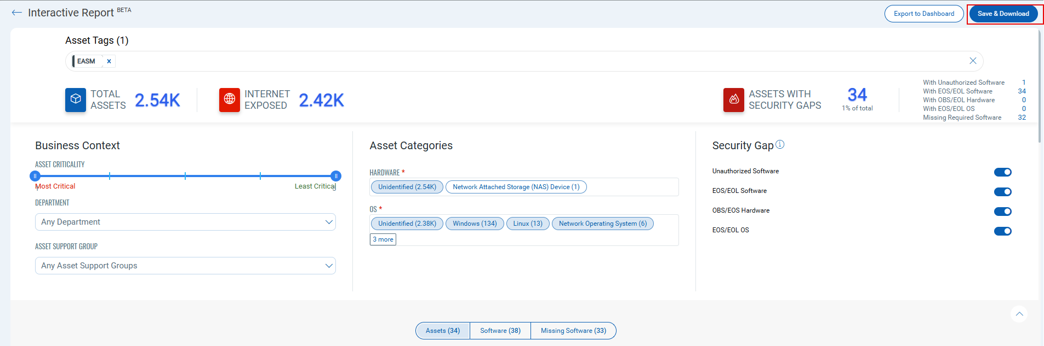
Task: Click the page vertical scrollbar
Action: coord(1040,87)
